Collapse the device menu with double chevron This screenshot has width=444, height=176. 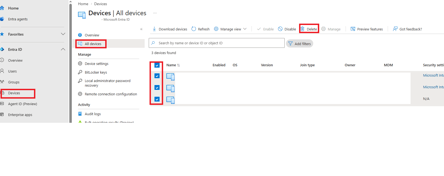pos(141,29)
